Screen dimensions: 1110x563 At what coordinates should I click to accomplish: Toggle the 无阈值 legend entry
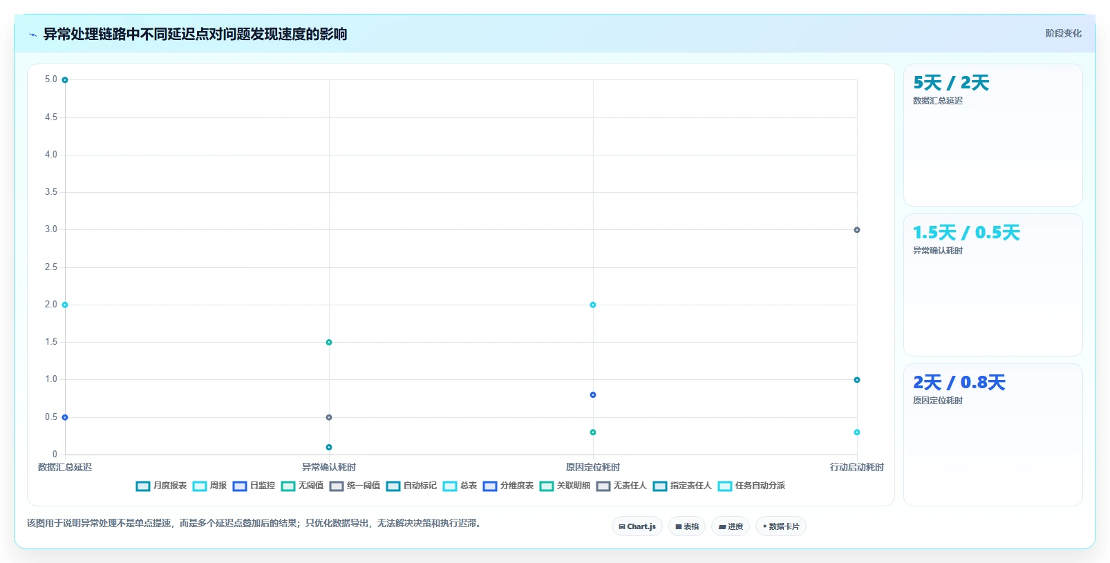tap(303, 486)
